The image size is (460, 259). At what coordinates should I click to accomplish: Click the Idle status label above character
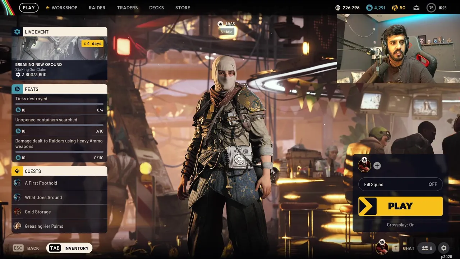coord(226,32)
